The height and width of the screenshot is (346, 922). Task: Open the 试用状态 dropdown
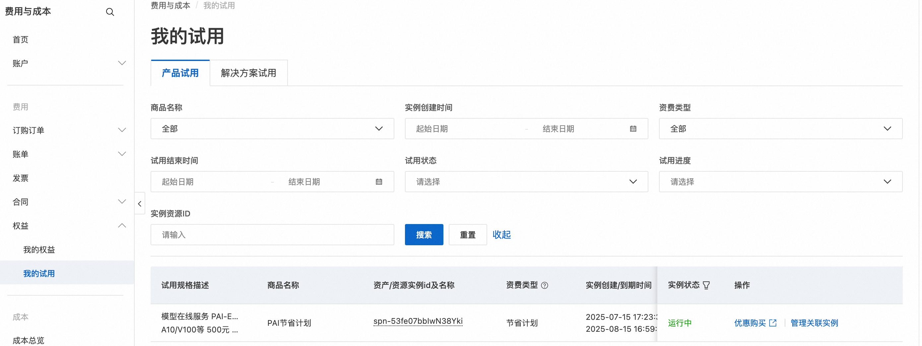pyautogui.click(x=526, y=182)
